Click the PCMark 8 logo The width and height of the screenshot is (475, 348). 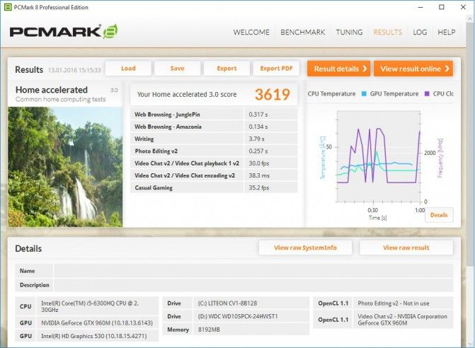(64, 31)
